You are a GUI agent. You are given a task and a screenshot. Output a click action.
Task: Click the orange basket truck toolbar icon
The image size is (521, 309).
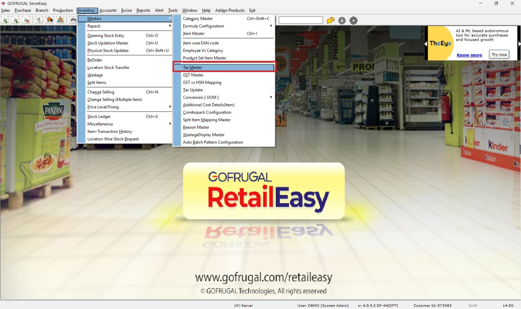click(50, 20)
